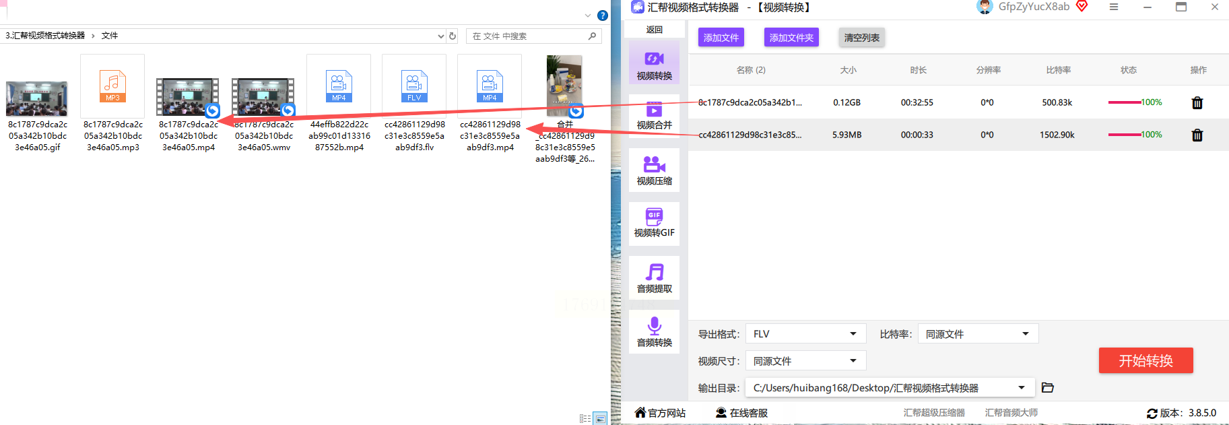The height and width of the screenshot is (425, 1229).
Task: Open the 音频提取 audio extract module
Action: click(654, 278)
